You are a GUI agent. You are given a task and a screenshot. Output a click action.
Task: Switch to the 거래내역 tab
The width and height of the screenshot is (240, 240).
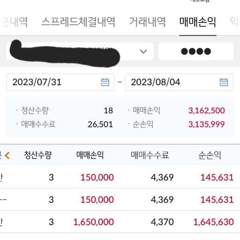(x=147, y=22)
